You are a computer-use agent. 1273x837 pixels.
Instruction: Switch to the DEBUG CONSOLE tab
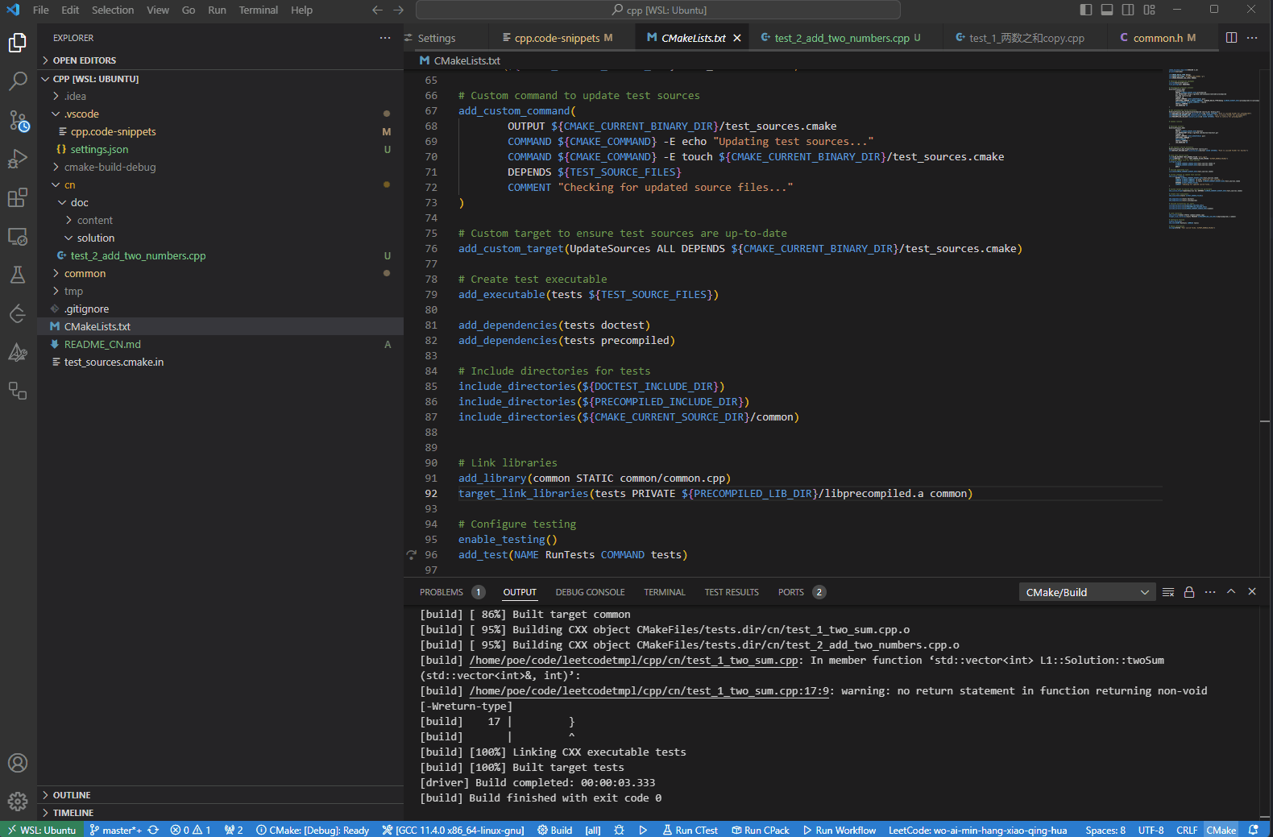(x=590, y=592)
